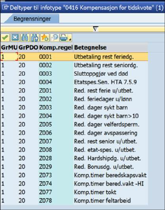Open the dialog title bar menu icon
Image resolution: width=165 pixels, height=210 pixels.
pyautogui.click(x=6, y=7)
